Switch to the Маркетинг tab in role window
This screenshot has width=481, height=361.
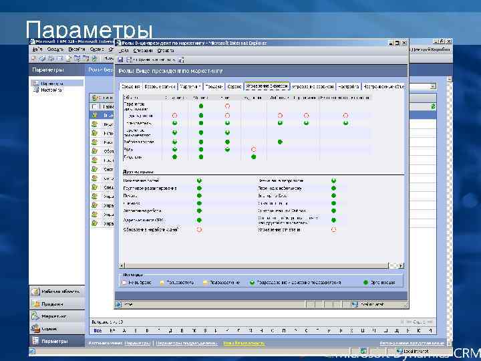click(190, 86)
